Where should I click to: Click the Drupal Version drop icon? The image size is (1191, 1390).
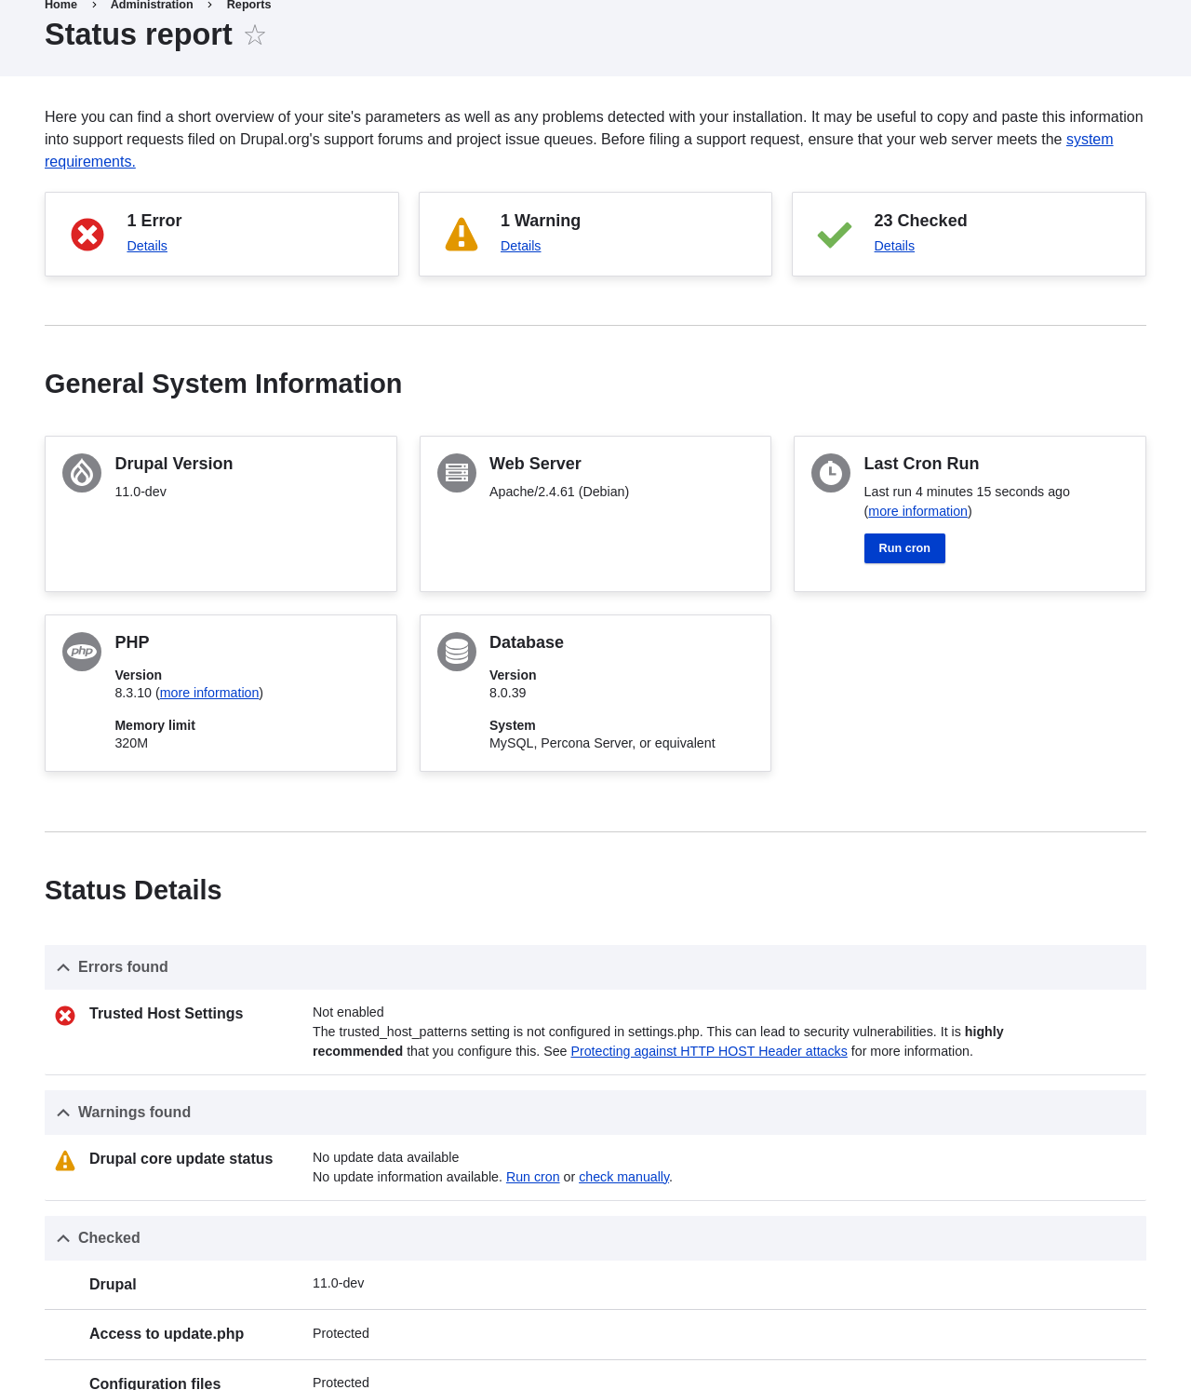pos(82,473)
